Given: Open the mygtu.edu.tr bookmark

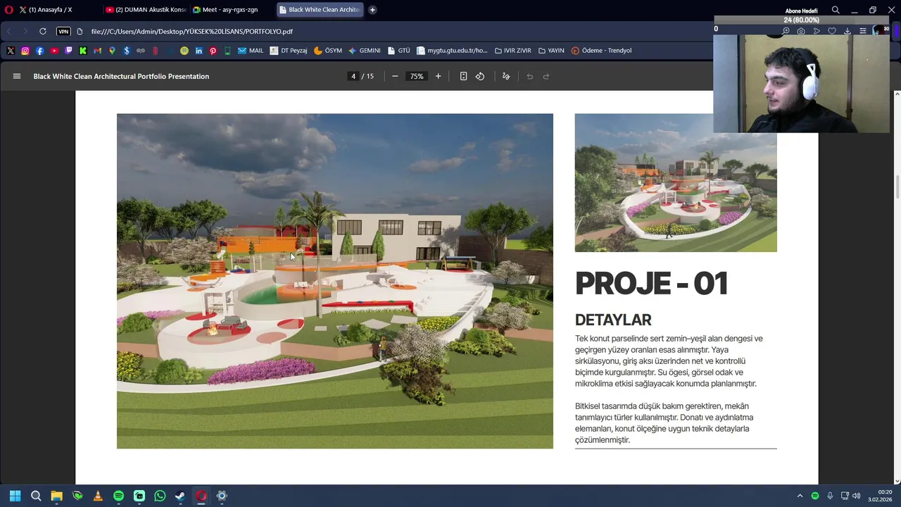Looking at the screenshot, I should [452, 51].
